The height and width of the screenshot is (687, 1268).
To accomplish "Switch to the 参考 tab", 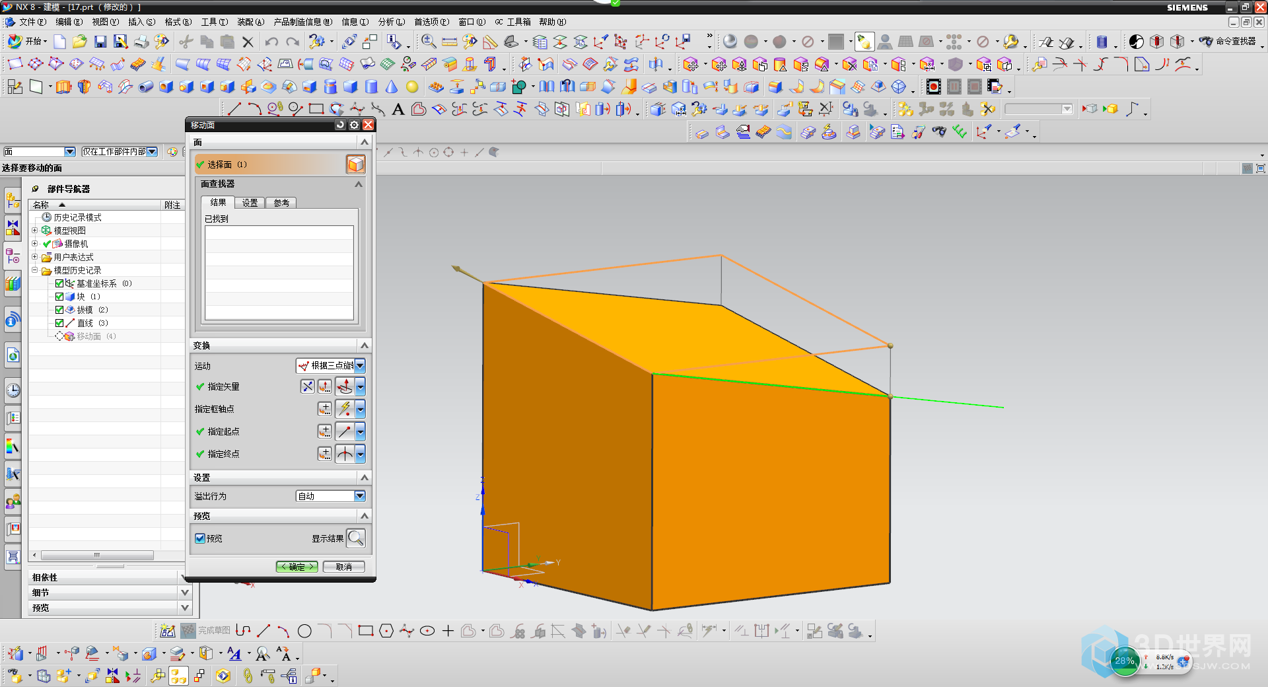I will tap(281, 203).
